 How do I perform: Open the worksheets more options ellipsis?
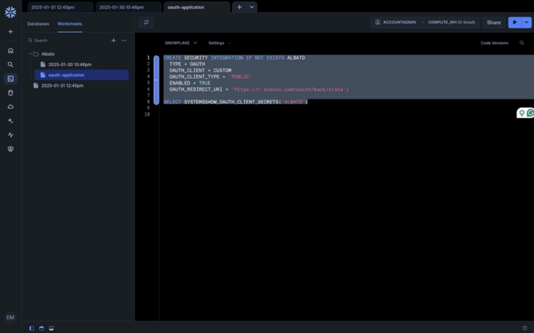click(124, 41)
